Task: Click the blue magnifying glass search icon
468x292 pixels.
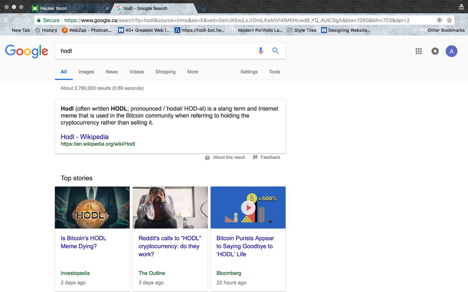Action: (x=275, y=51)
